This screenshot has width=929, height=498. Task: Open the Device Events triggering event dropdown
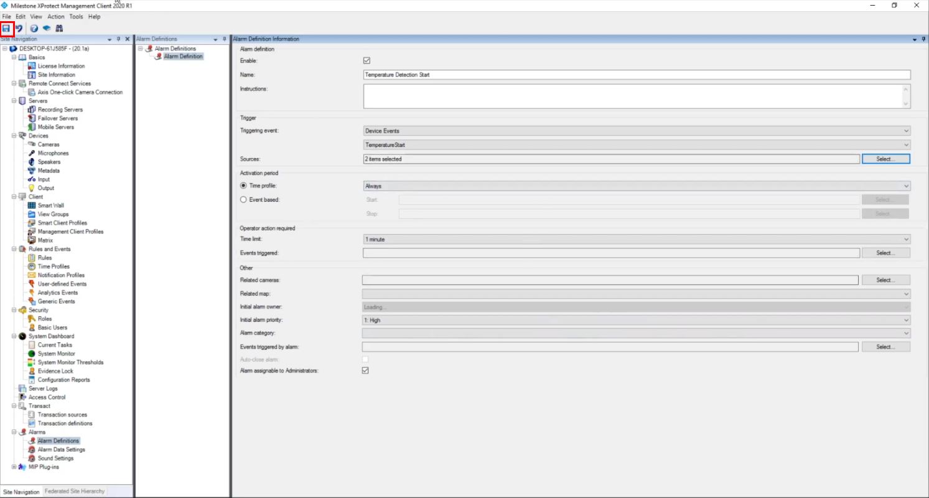coord(637,131)
